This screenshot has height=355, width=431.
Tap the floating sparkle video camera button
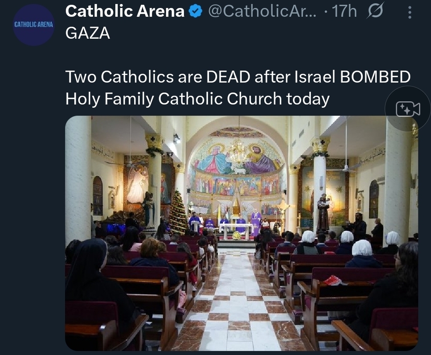tap(408, 109)
